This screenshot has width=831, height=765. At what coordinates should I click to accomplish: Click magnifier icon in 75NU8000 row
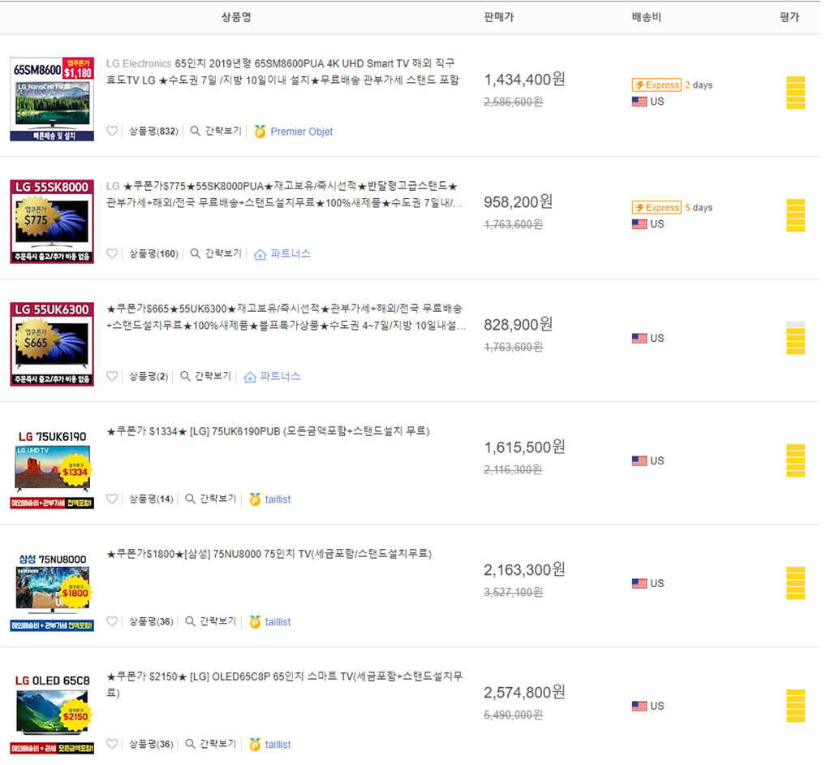tap(190, 621)
